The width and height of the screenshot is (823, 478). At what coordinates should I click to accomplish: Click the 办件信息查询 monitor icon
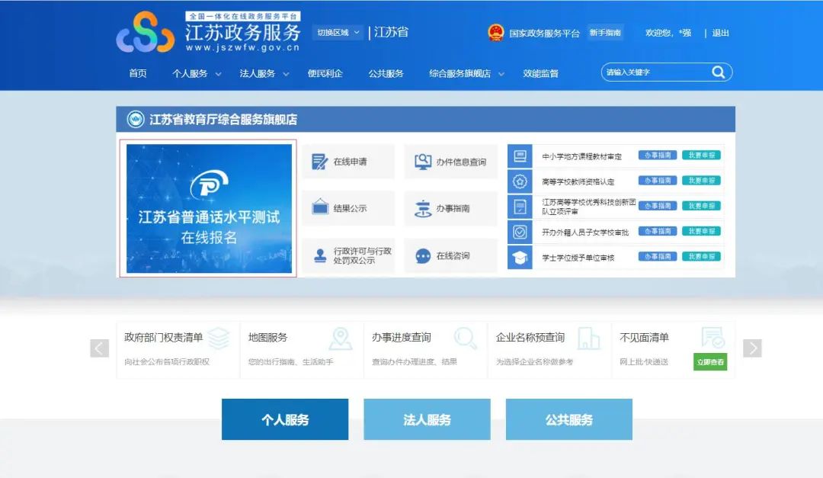(x=422, y=162)
